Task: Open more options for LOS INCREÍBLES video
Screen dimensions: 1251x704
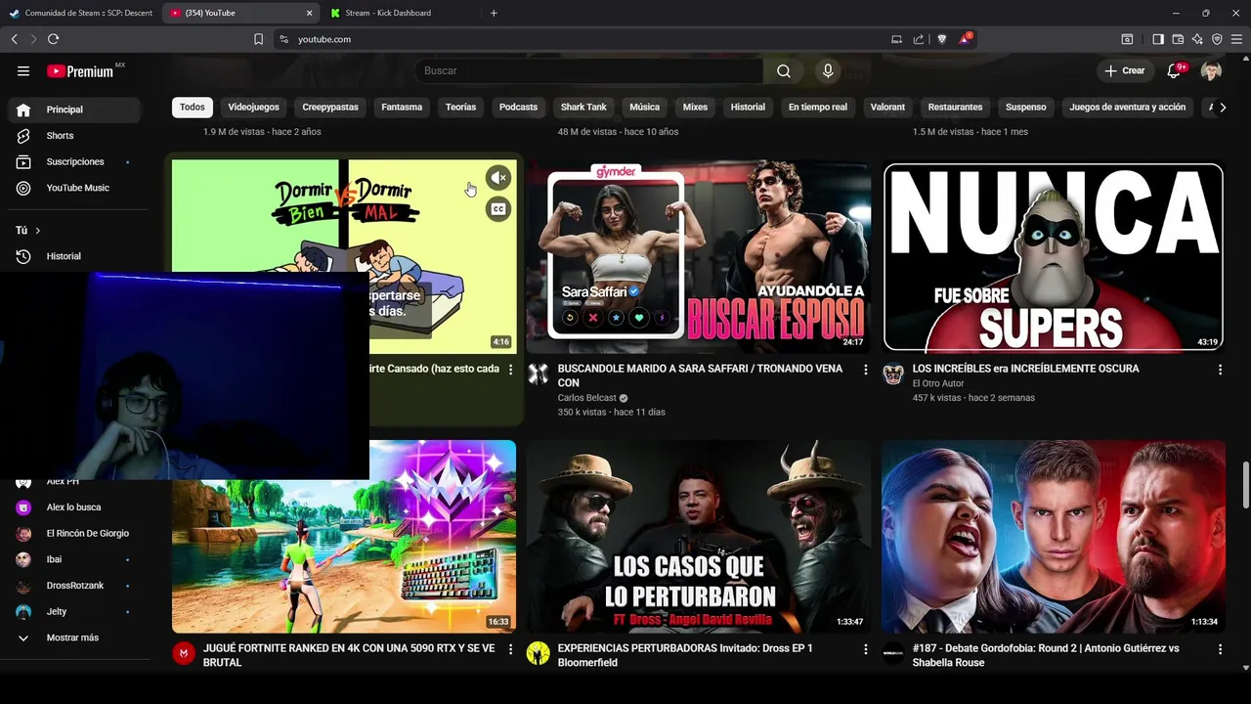Action: pyautogui.click(x=1220, y=370)
